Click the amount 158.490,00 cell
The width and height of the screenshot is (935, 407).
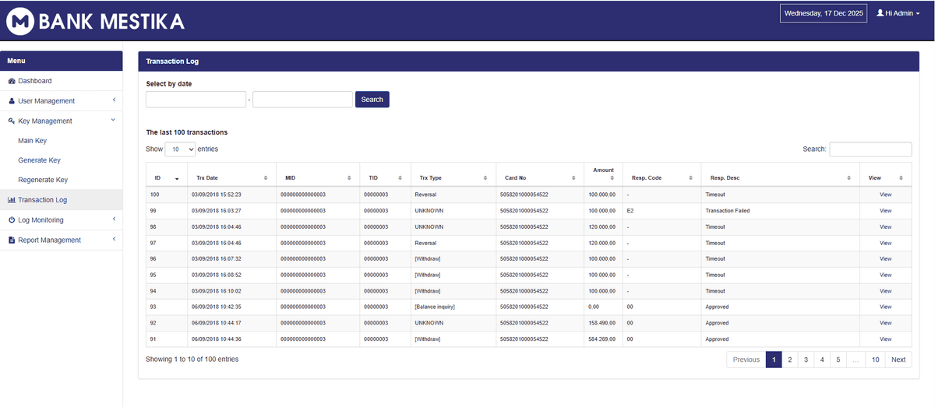point(602,323)
